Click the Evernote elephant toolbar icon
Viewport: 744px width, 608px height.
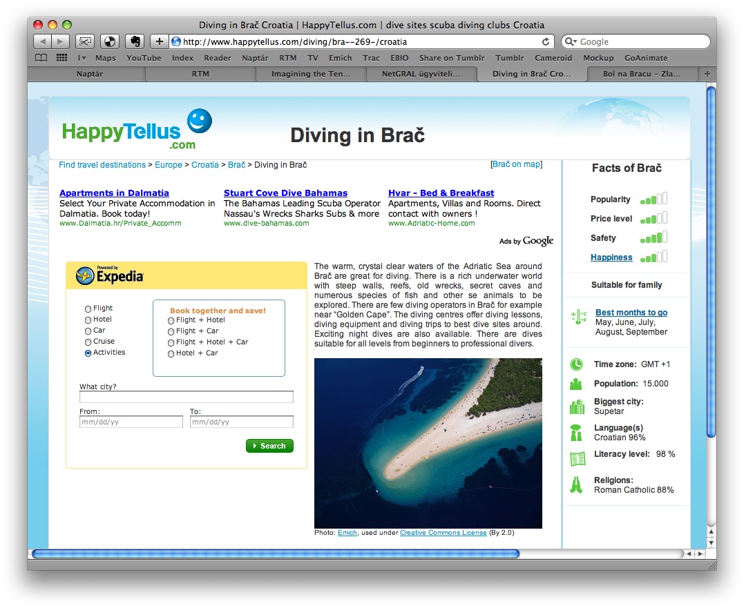(x=135, y=41)
